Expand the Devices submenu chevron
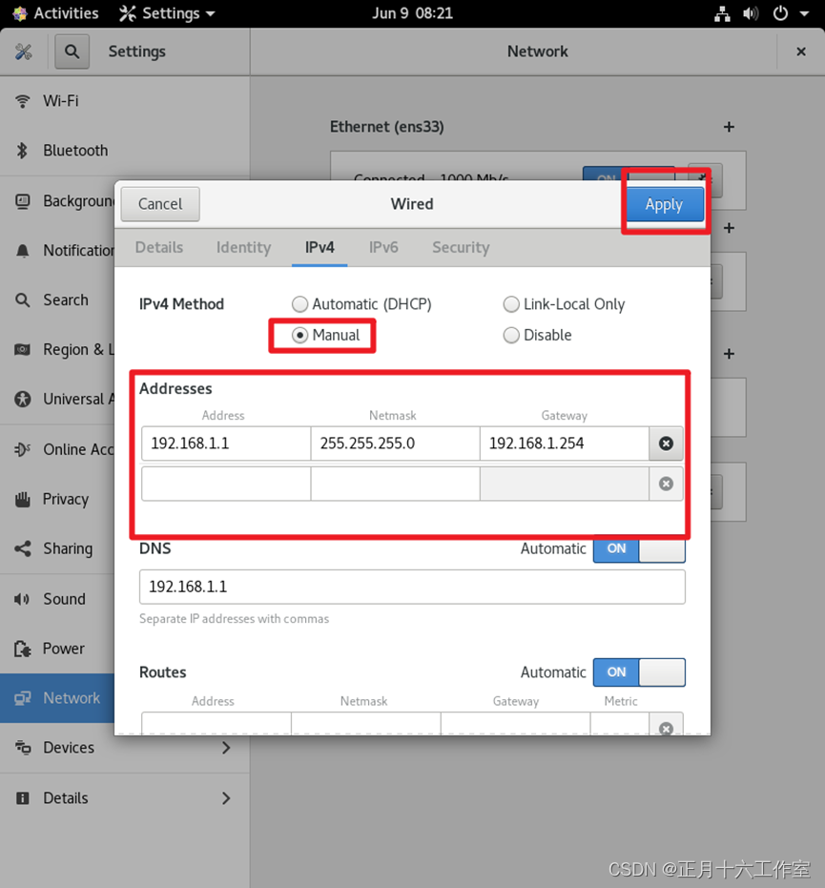The width and height of the screenshot is (825, 888). click(x=226, y=748)
